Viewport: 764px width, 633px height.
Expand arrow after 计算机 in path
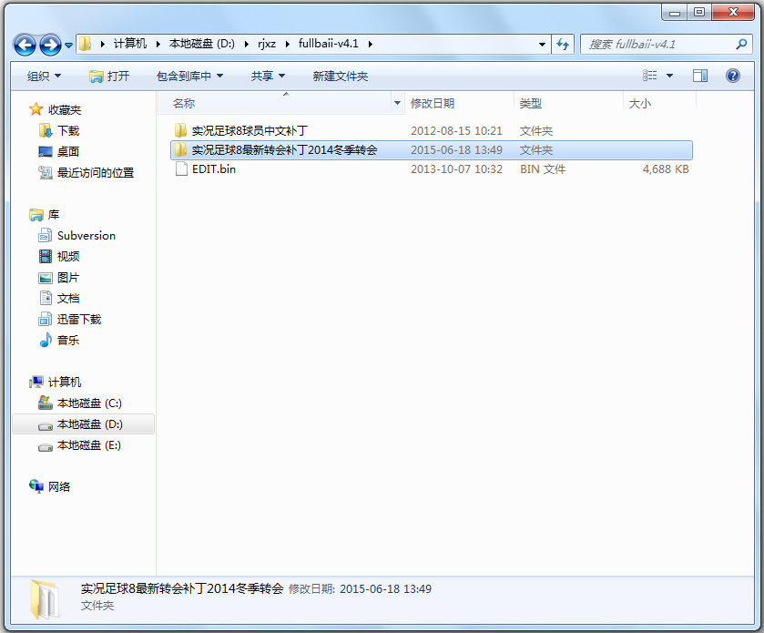coord(158,44)
